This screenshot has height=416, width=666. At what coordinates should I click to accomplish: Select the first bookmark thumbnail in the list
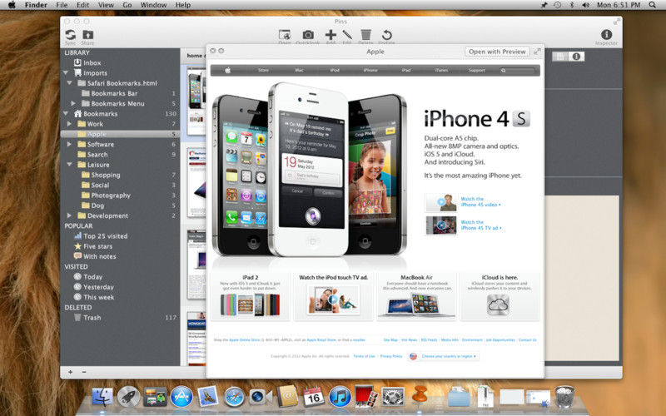point(196,101)
